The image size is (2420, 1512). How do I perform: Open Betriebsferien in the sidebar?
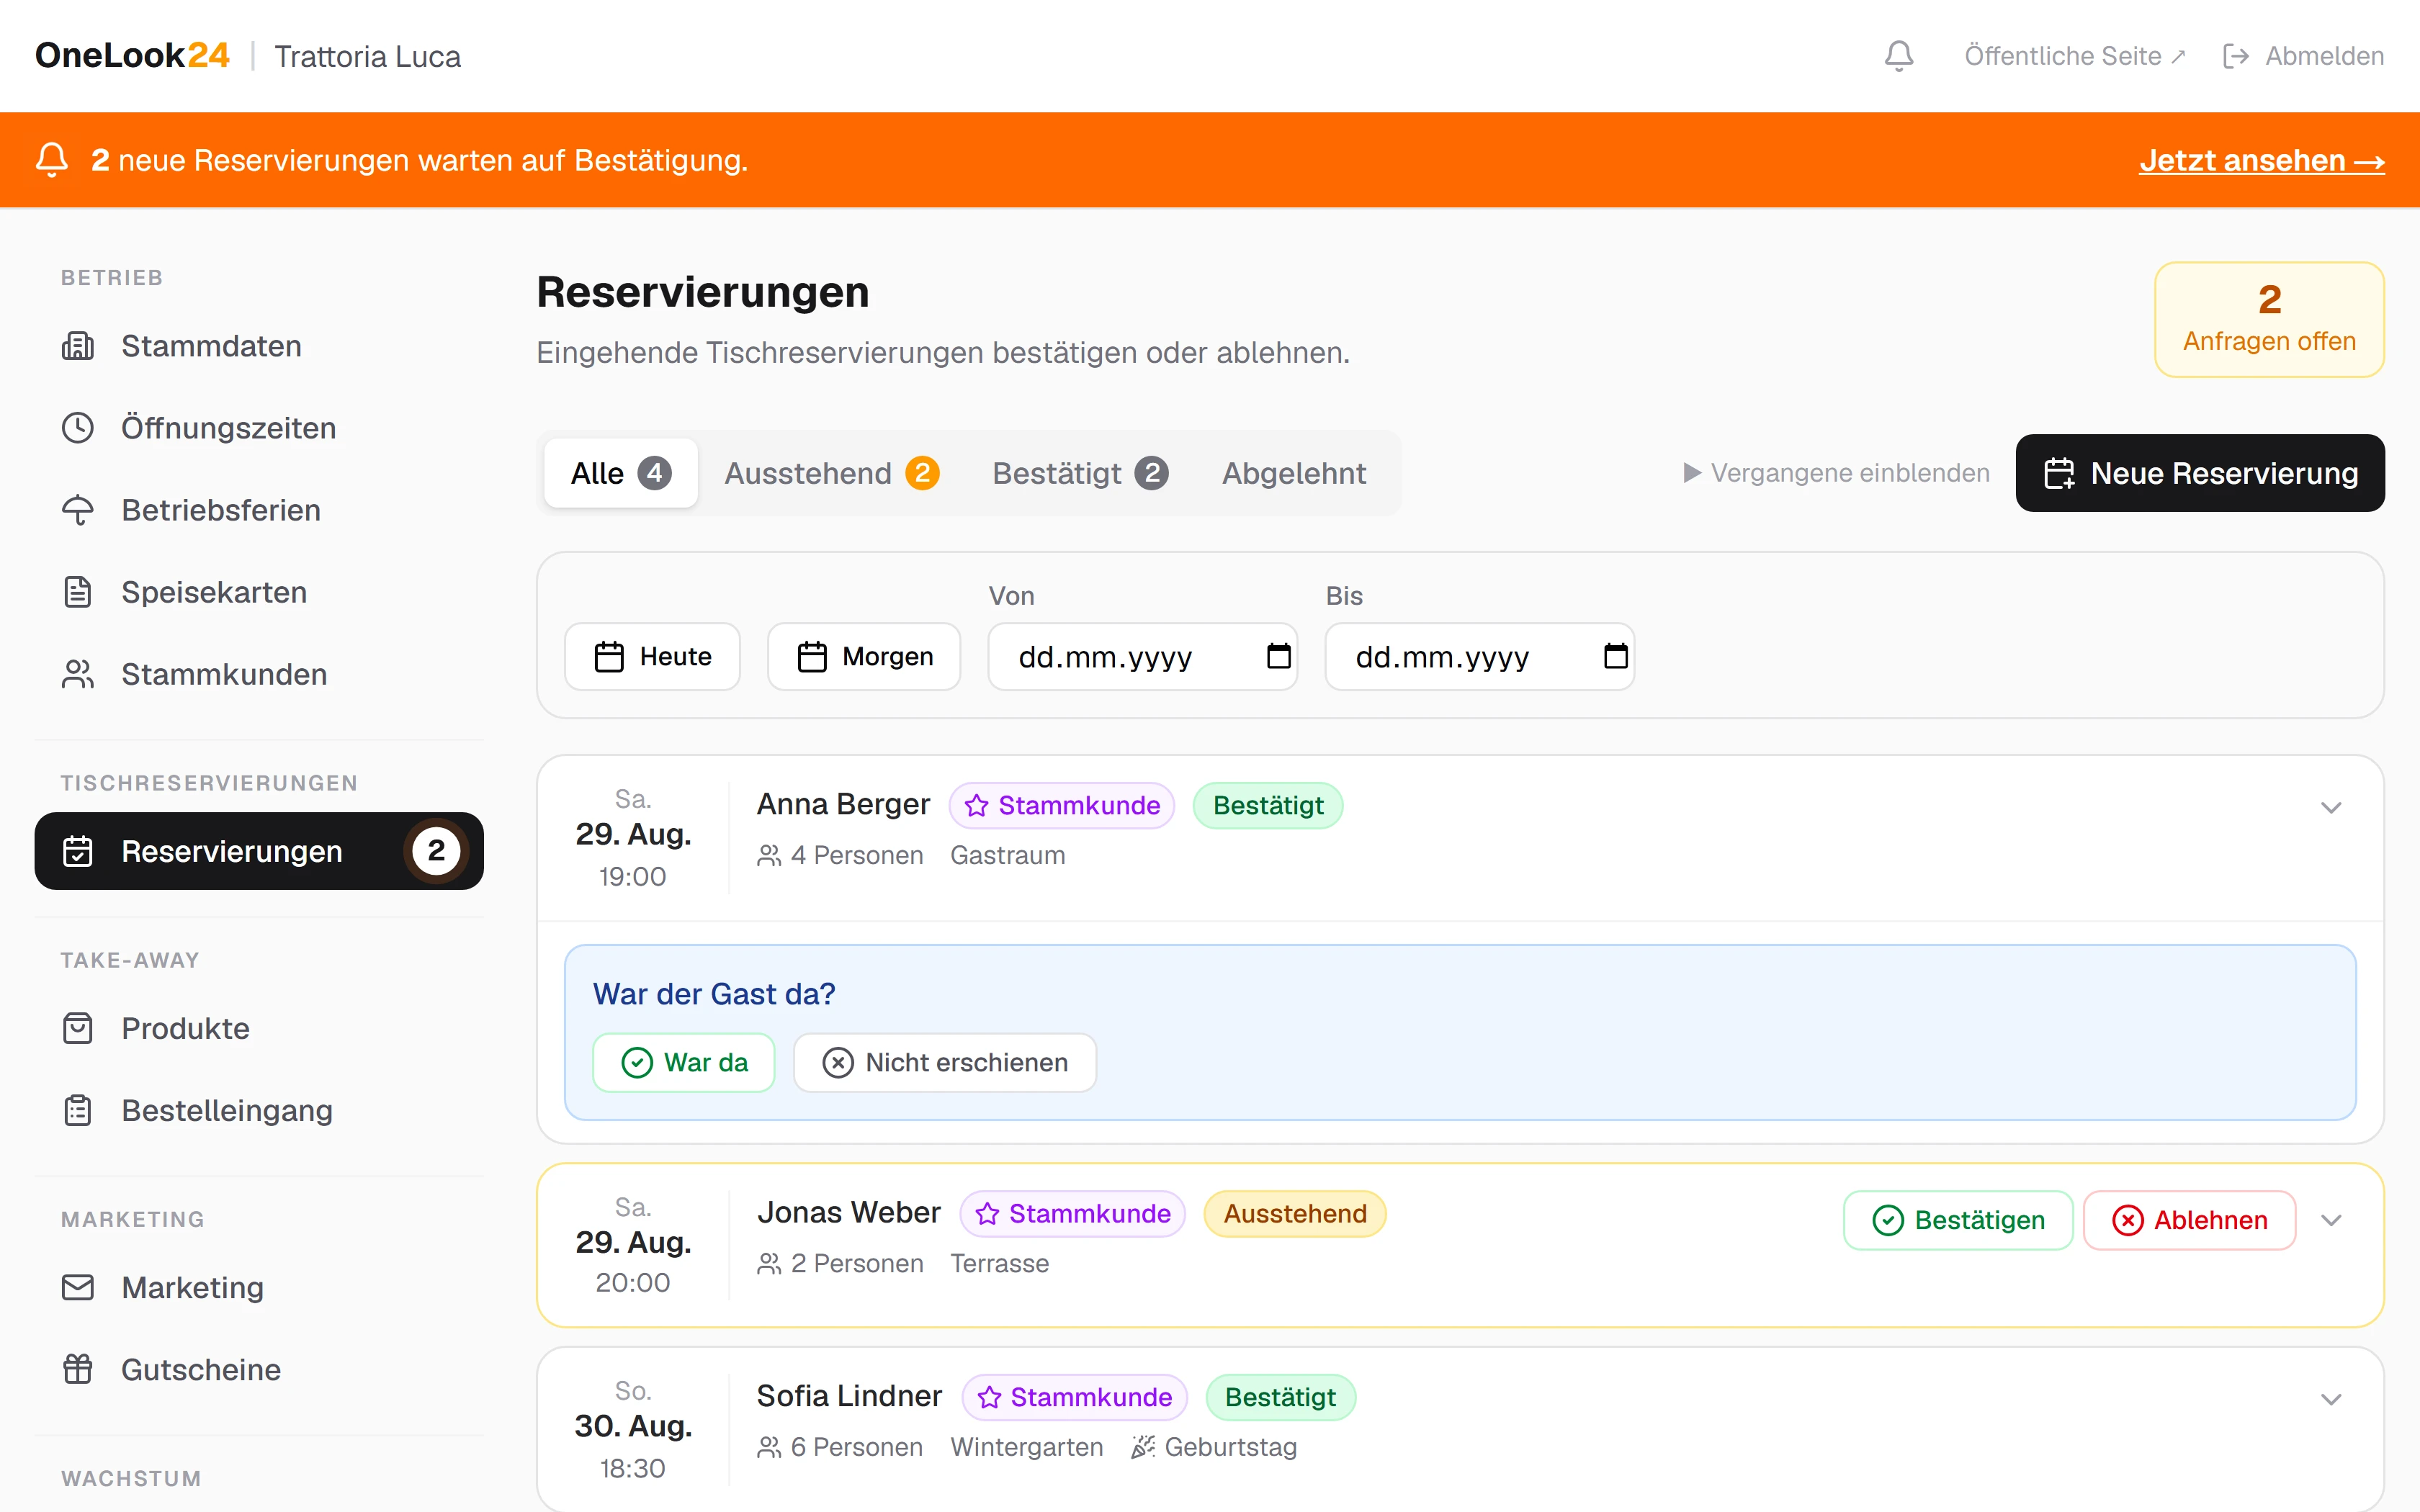(x=259, y=510)
